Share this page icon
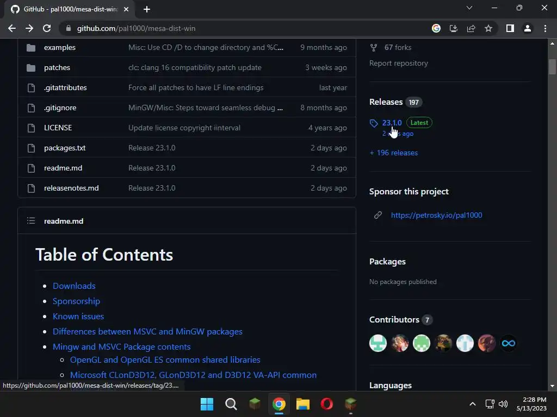 tap(471, 28)
